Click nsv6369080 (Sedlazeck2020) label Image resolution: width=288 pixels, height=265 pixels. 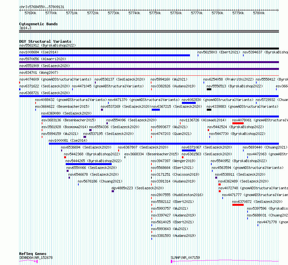pyautogui.click(x=66, y=113)
